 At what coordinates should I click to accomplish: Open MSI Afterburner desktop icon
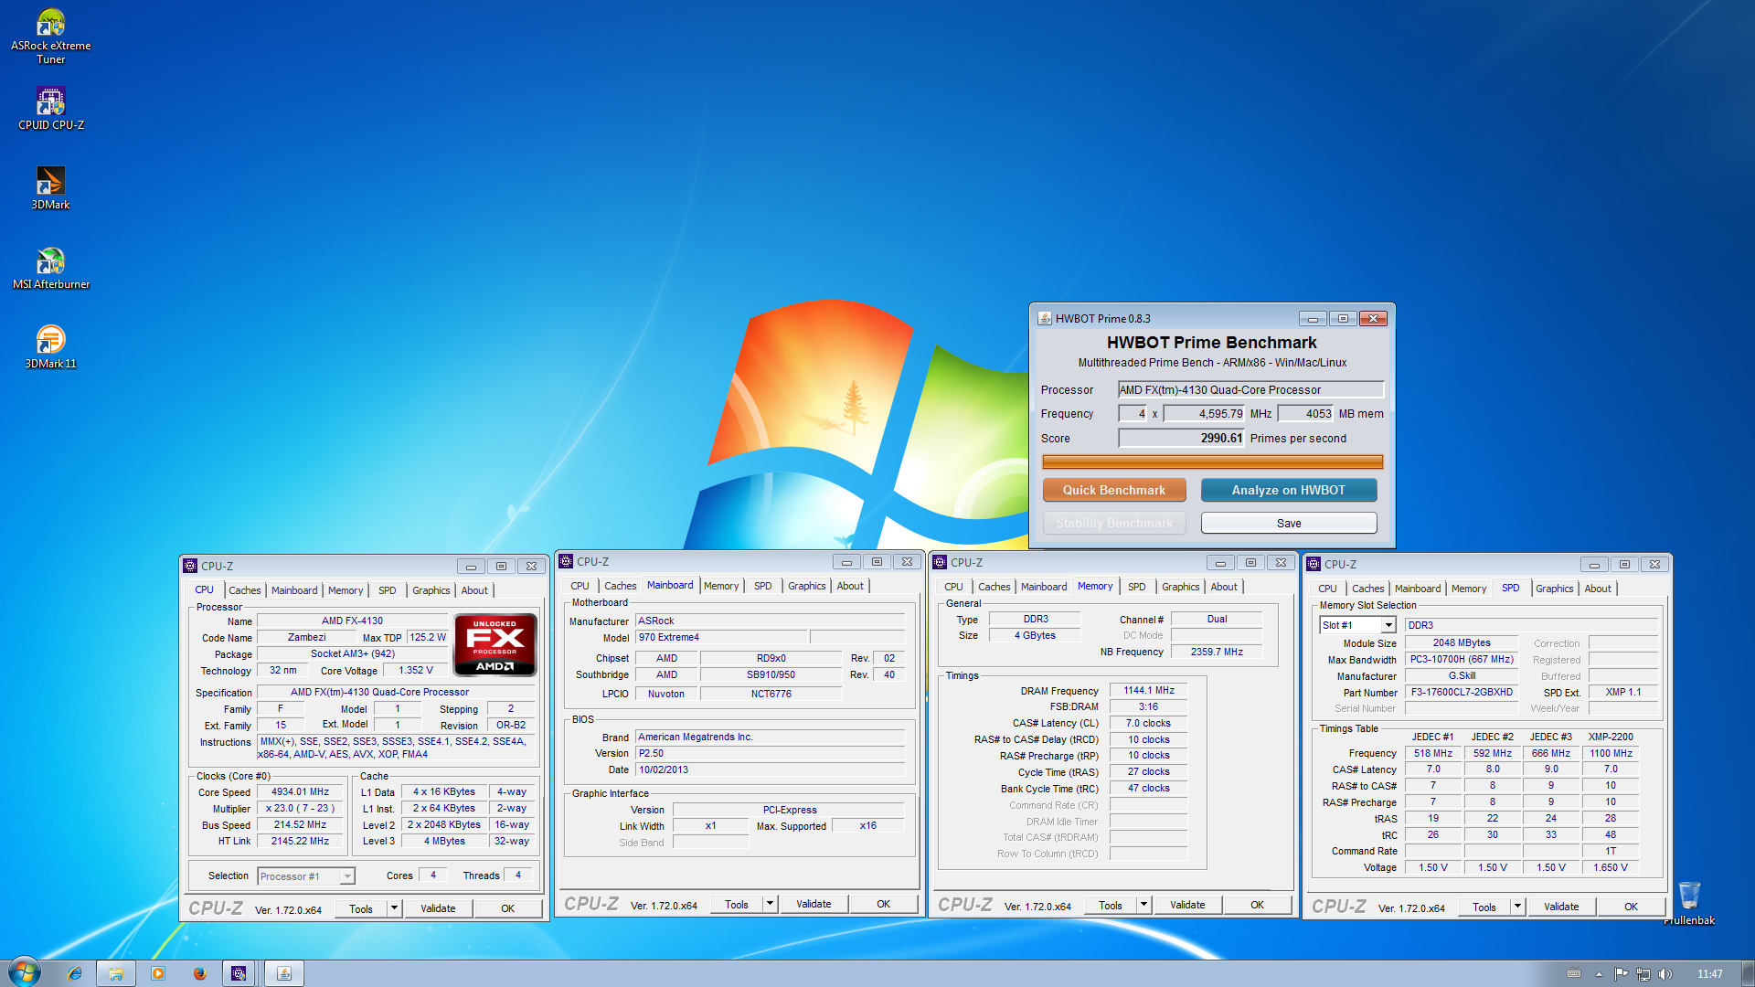click(x=50, y=268)
